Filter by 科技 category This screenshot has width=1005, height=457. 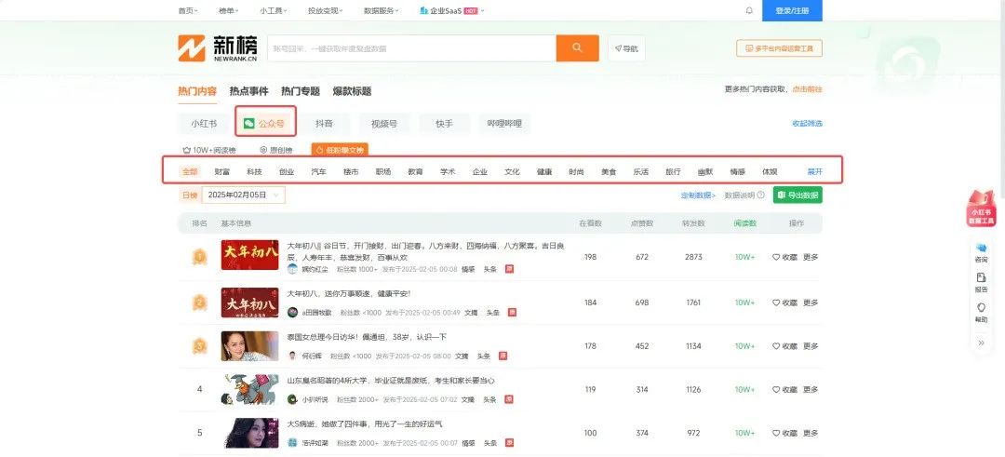point(254,172)
